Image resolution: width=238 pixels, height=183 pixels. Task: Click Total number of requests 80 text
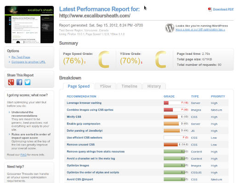tap(199, 65)
